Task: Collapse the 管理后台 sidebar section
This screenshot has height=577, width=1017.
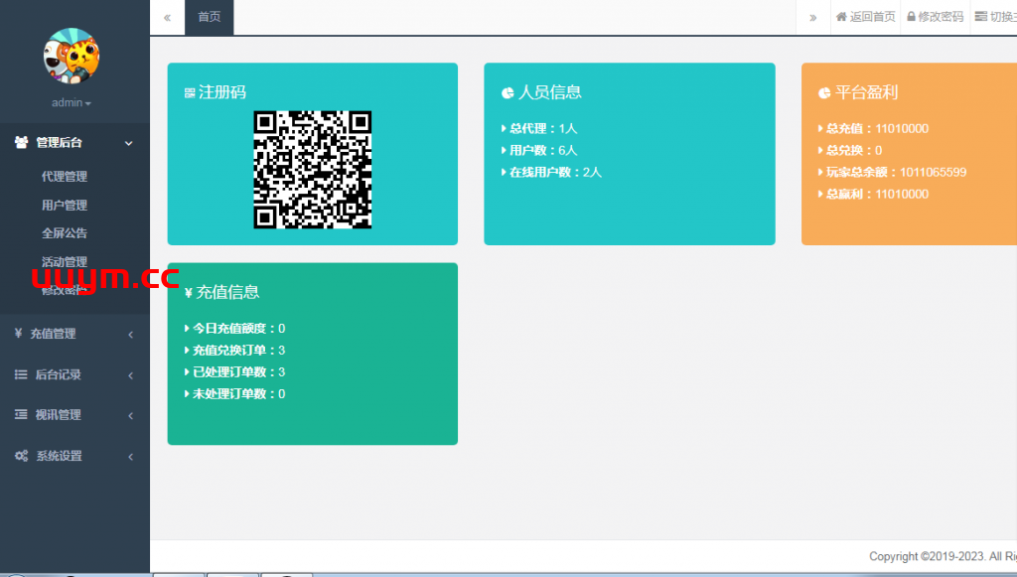Action: tap(128, 143)
